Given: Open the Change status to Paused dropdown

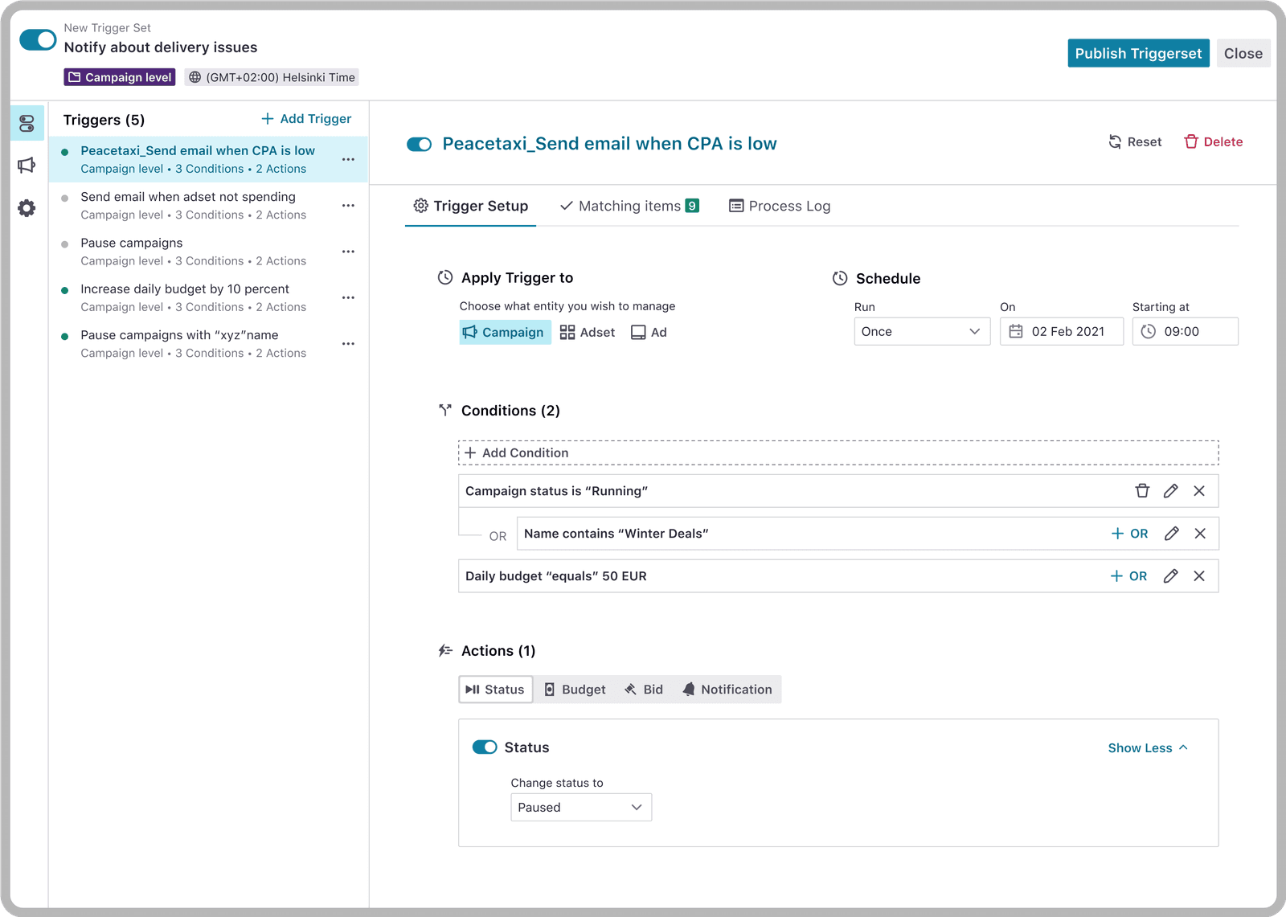Looking at the screenshot, I should coord(581,808).
